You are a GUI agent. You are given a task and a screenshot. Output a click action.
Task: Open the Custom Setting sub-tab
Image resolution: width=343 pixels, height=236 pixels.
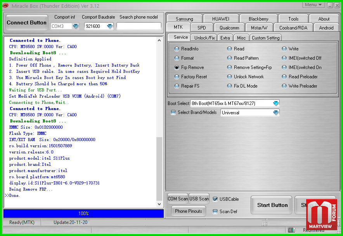coord(265,38)
